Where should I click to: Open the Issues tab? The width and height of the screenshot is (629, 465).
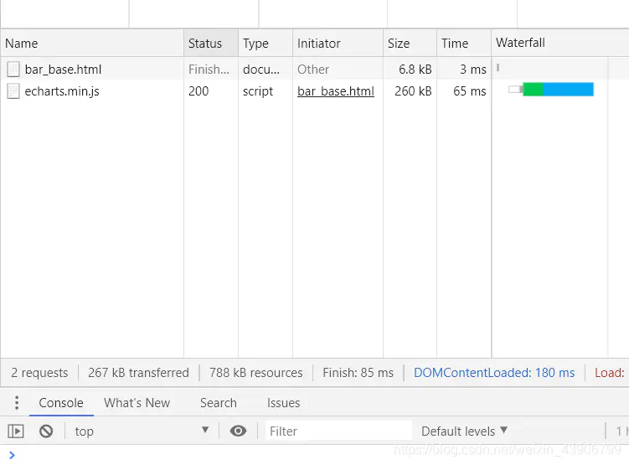(283, 403)
